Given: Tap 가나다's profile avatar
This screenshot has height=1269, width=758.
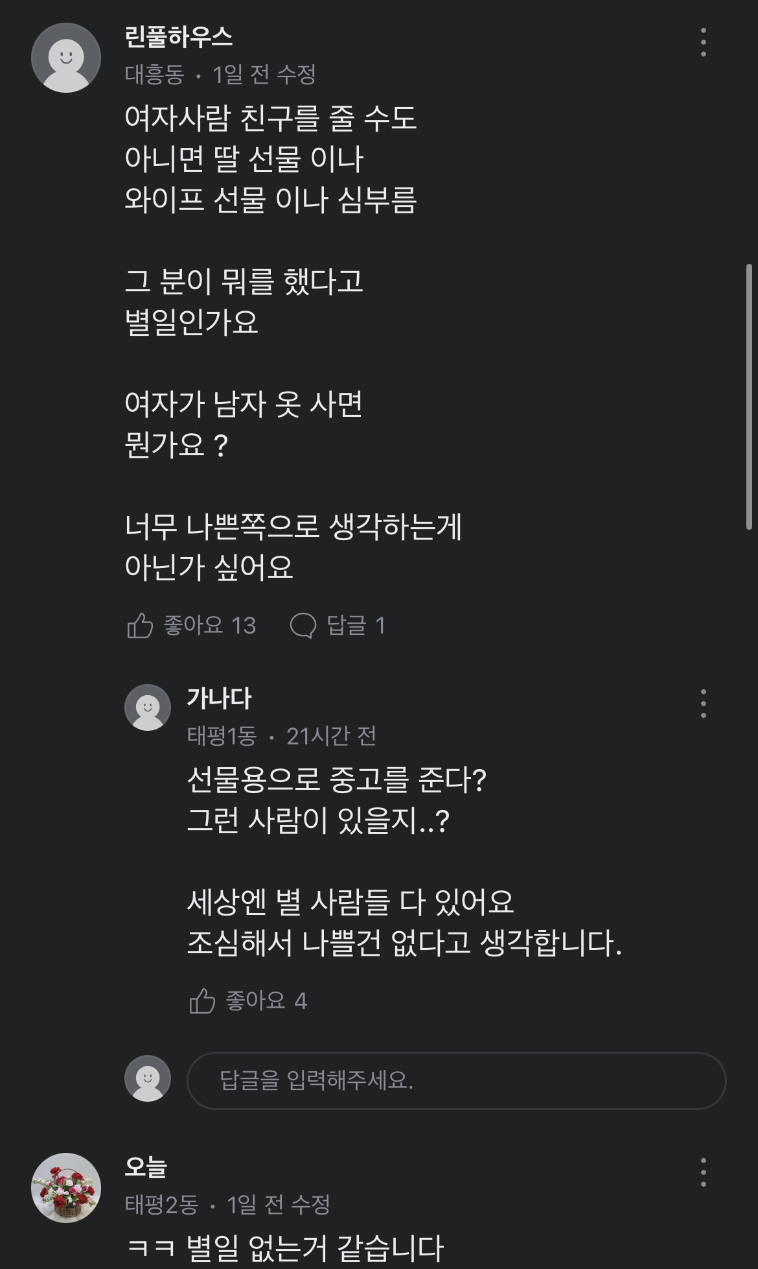Looking at the screenshot, I should pyautogui.click(x=148, y=707).
